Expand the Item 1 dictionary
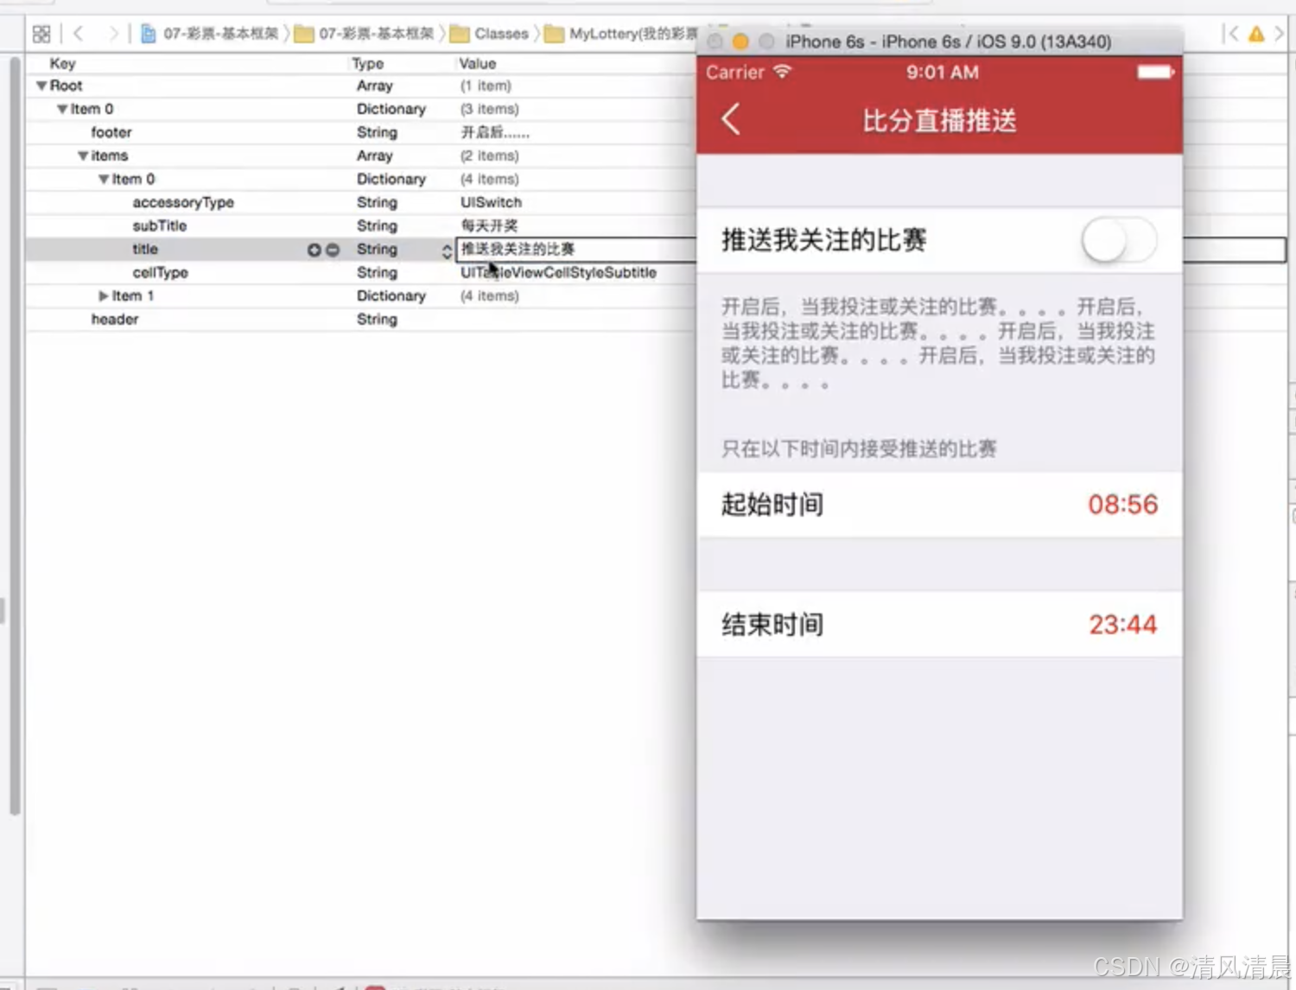Viewport: 1296px width, 990px height. [103, 295]
